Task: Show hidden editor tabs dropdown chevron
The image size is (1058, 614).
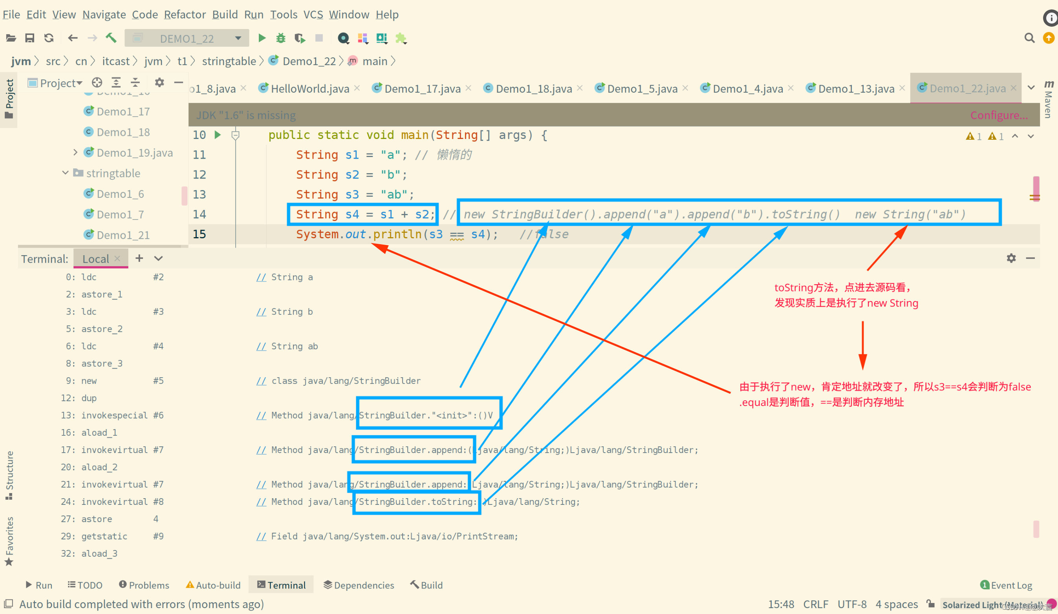Action: [1031, 88]
